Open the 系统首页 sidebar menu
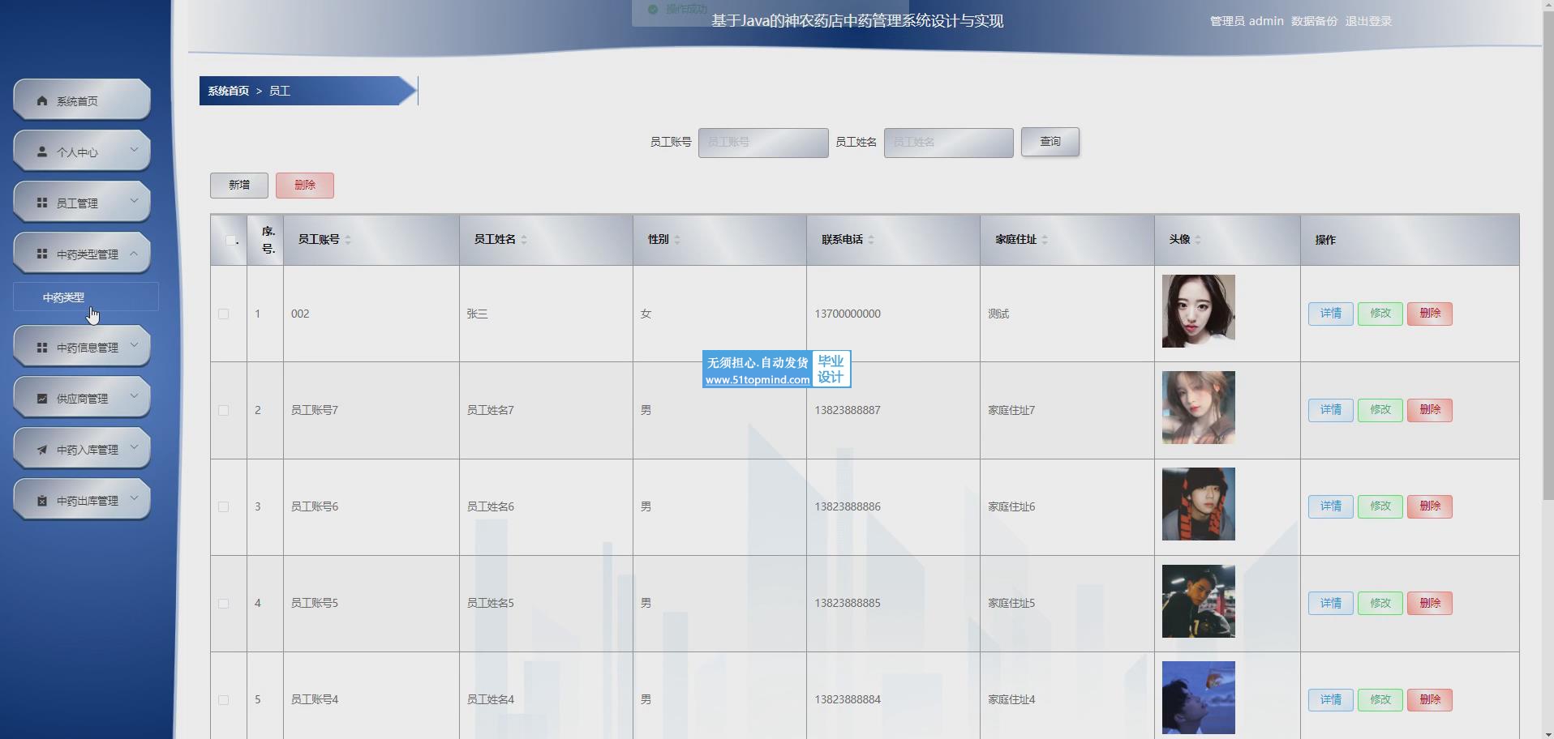 click(82, 100)
